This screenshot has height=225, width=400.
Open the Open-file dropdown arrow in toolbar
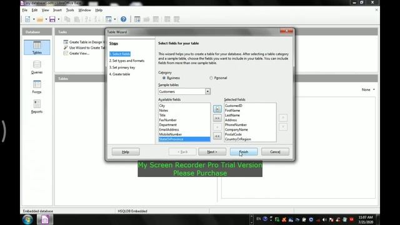46,19
